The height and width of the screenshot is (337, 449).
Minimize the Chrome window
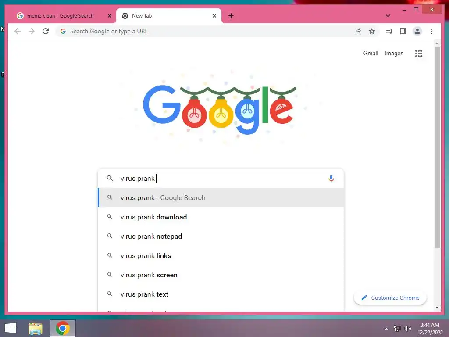pos(404,10)
